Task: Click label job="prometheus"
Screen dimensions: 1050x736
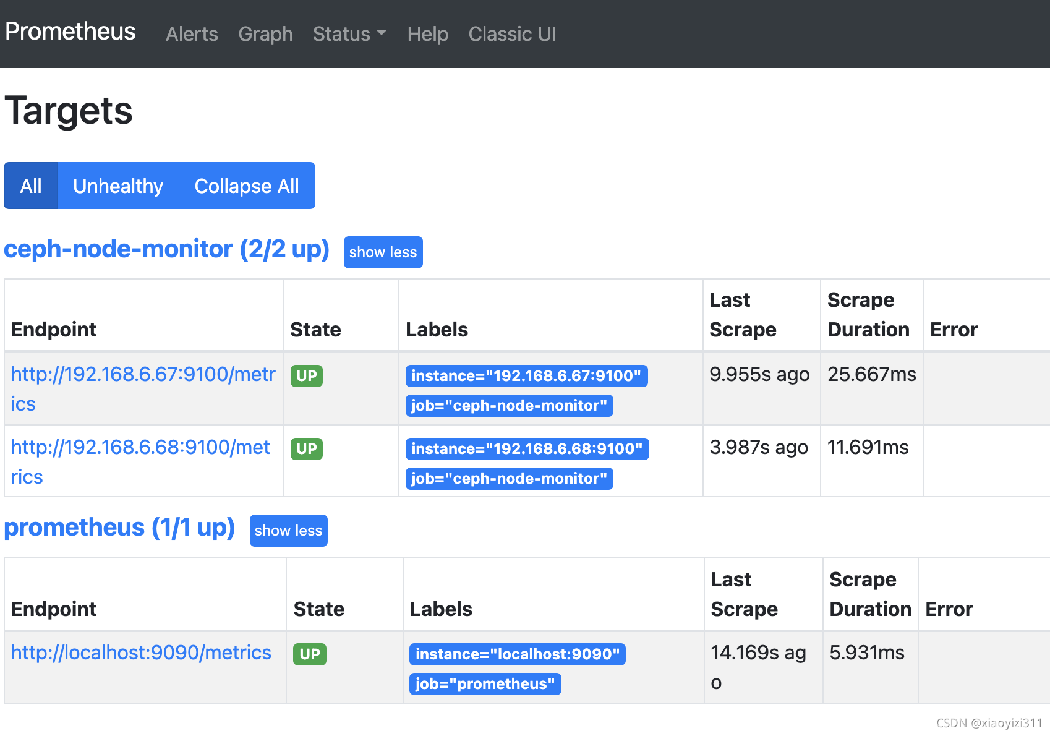Action: 485,684
